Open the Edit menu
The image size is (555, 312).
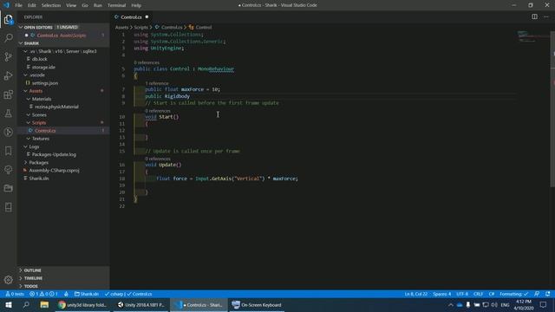[32, 5]
